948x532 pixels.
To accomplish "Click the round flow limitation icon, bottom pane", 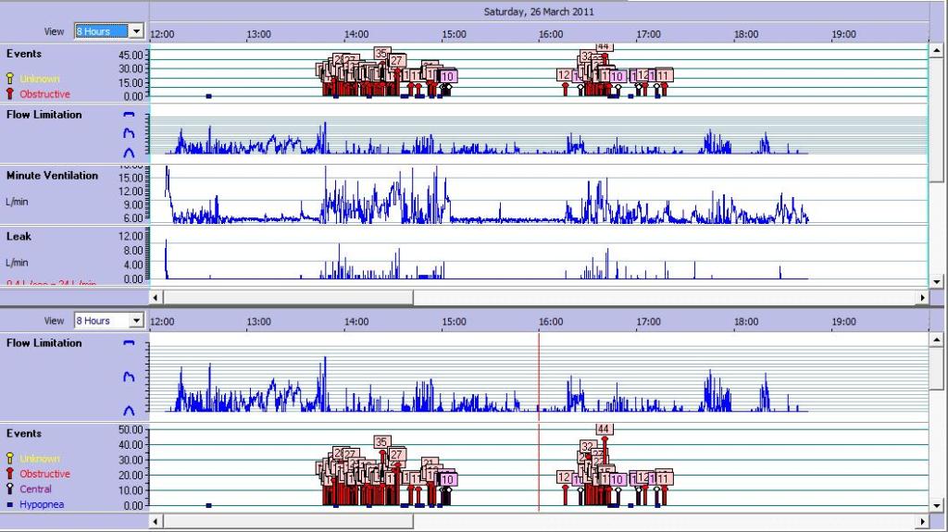I will tap(129, 409).
